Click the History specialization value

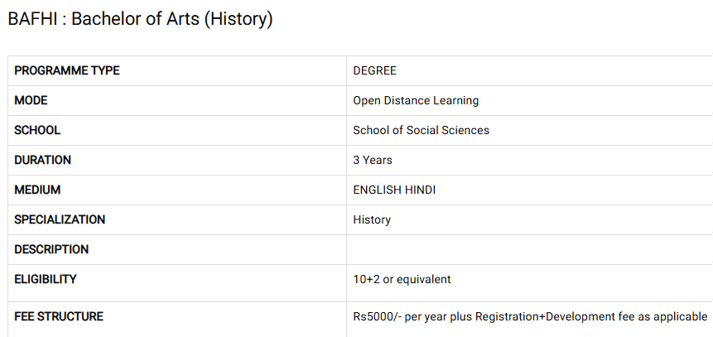point(372,219)
